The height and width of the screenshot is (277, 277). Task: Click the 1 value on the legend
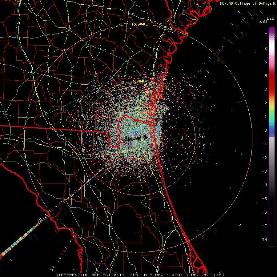point(266,117)
